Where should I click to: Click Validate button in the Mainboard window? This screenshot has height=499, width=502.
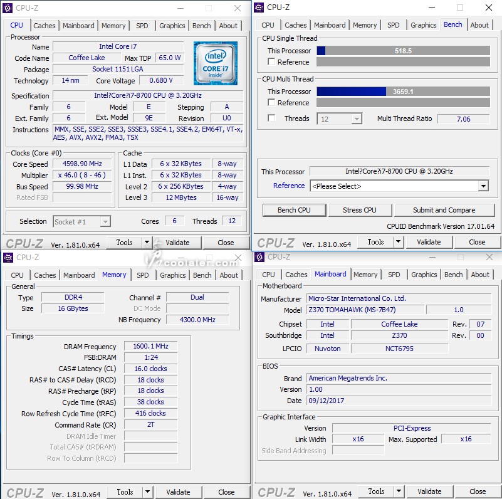(429, 491)
